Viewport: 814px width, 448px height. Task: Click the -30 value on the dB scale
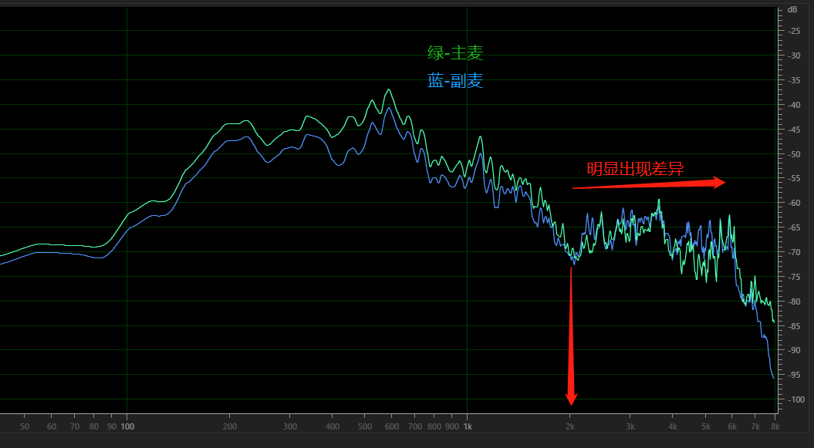tap(794, 56)
